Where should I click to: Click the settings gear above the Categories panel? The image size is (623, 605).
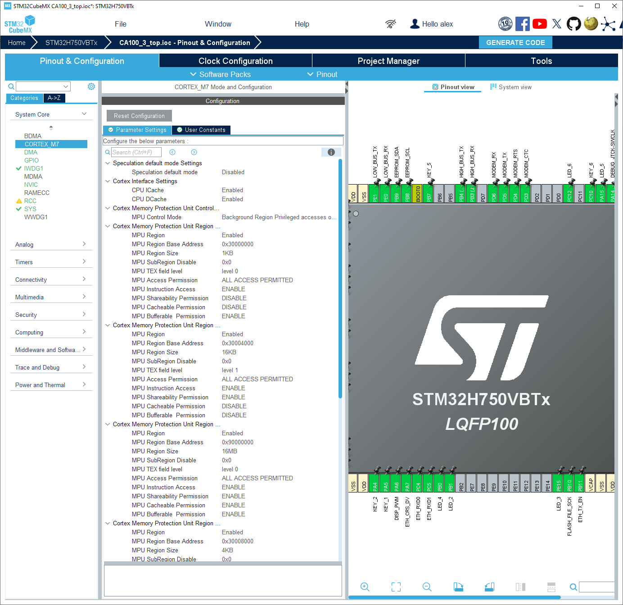tap(91, 86)
